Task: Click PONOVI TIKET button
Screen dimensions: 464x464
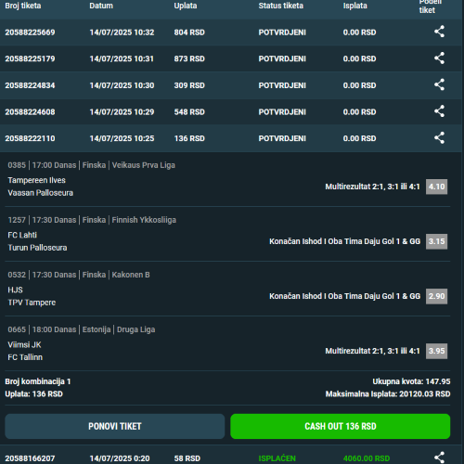Action: point(115,426)
